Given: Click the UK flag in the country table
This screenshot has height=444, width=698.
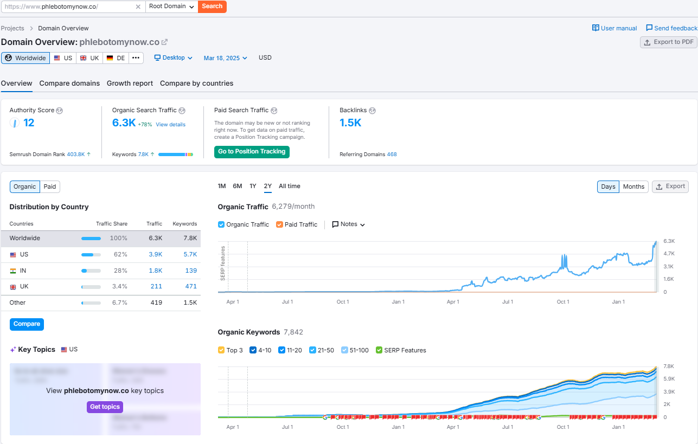Looking at the screenshot, I should click(13, 287).
